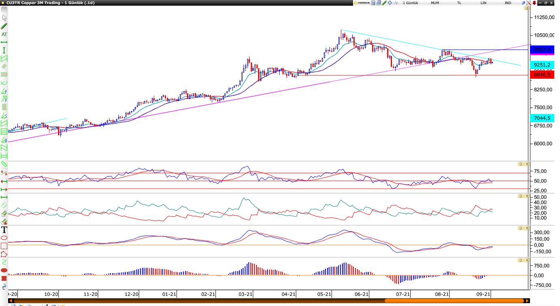Click the 9251,2 price label
The image size is (560, 306).
coord(542,65)
